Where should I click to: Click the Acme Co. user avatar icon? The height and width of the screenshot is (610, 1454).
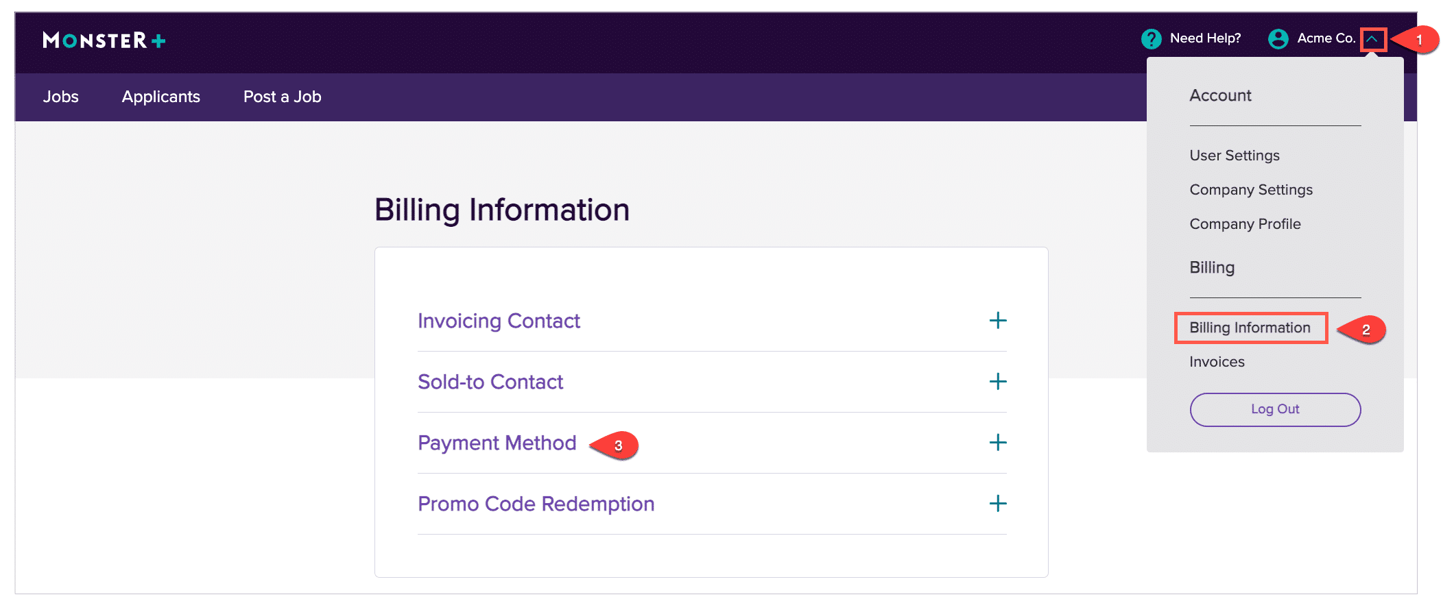(x=1278, y=38)
